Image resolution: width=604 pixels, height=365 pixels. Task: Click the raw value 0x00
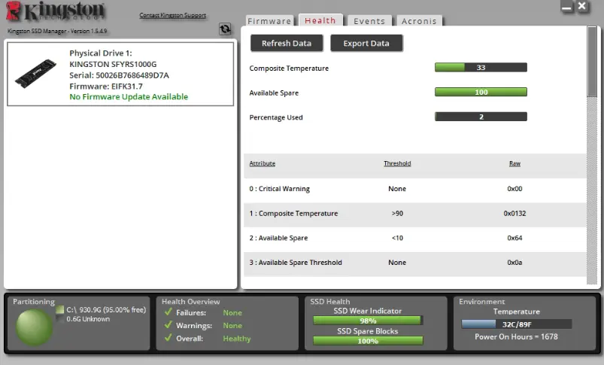[x=514, y=188]
